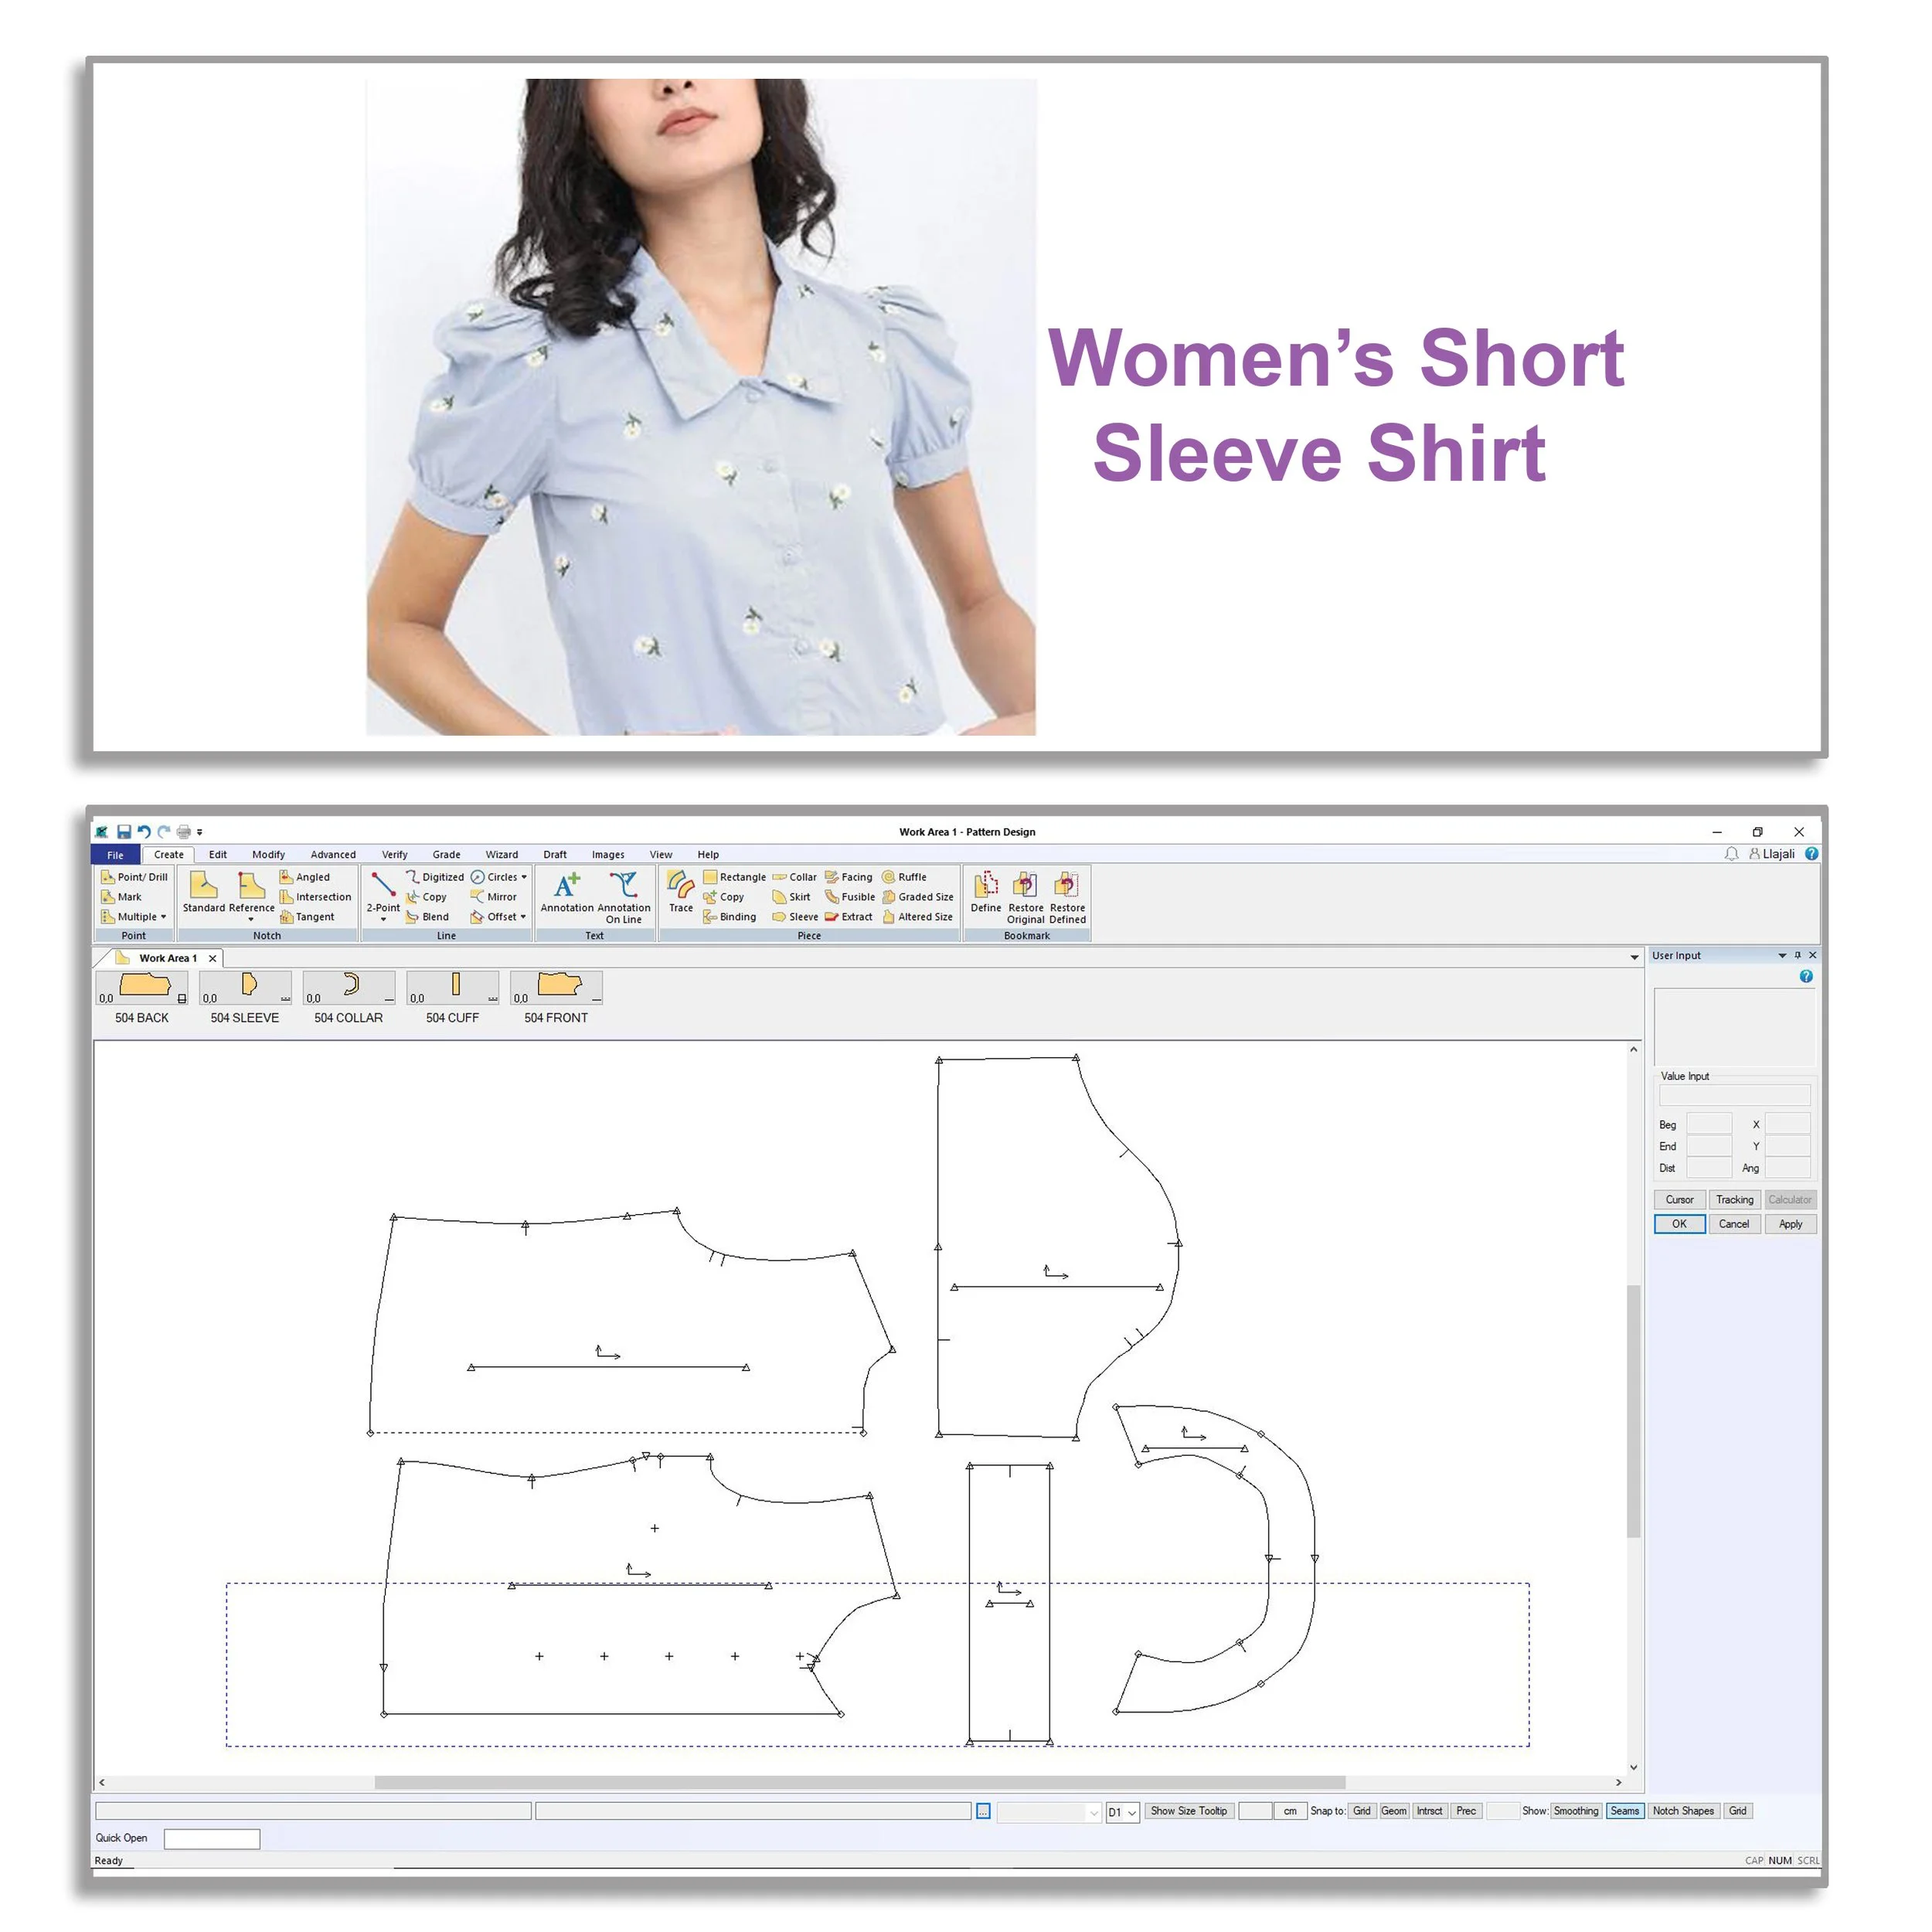
Task: Click Restore Defined bookmark
Action: pyautogui.click(x=1067, y=897)
